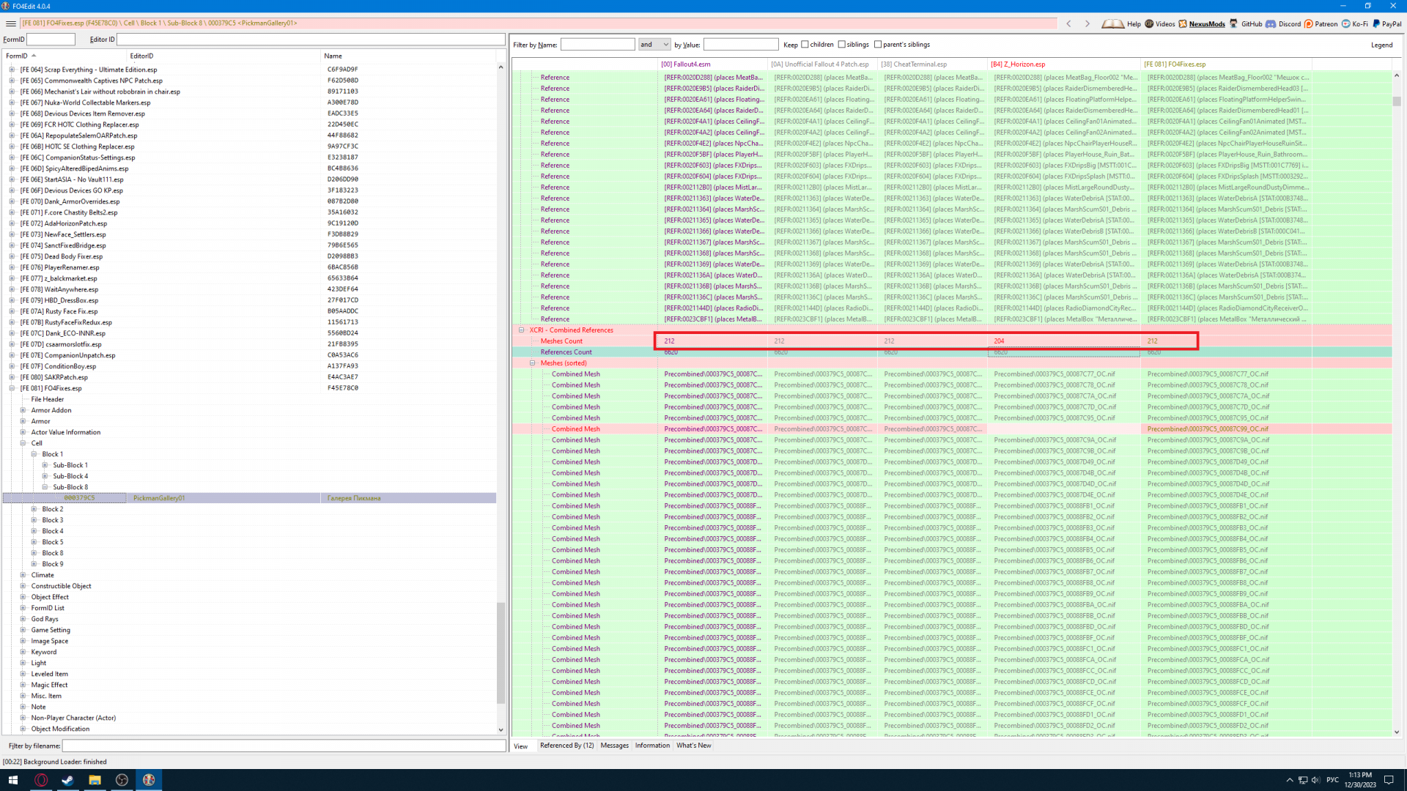Click the Help book icon
This screenshot has height=791, width=1407.
(1112, 23)
